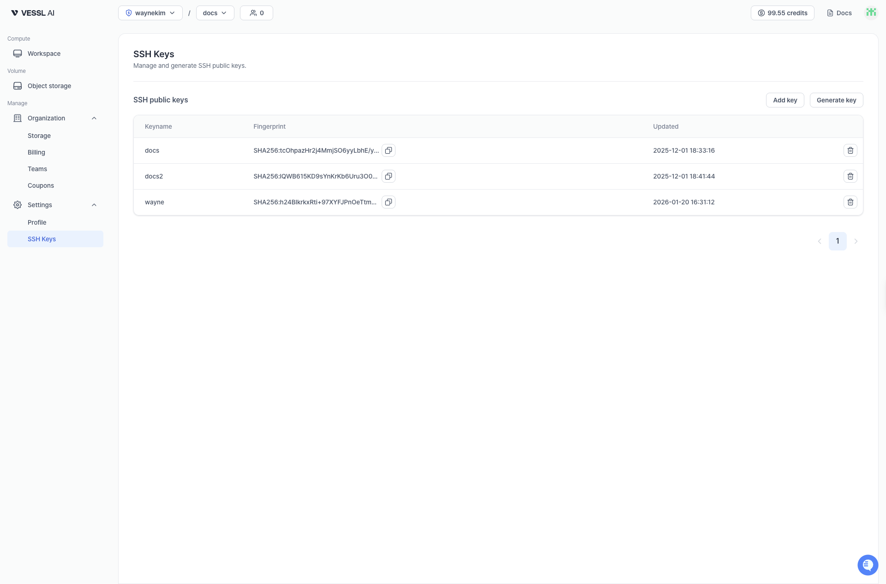Delete the docs2 SSH key

(850, 176)
